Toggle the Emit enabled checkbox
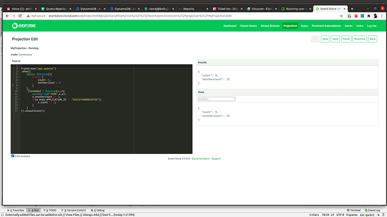Screen dimensions: 387x217 [12, 155]
